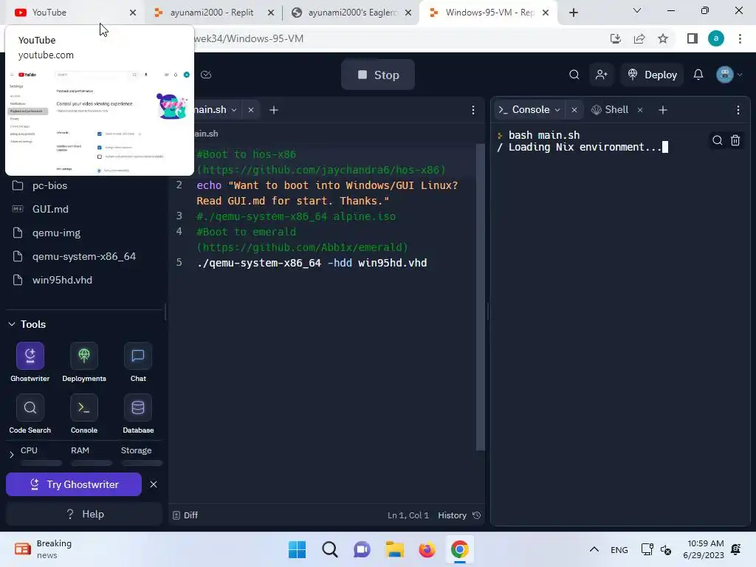Add a new tab next to Shell
This screenshot has height=567, width=756.
(662, 110)
